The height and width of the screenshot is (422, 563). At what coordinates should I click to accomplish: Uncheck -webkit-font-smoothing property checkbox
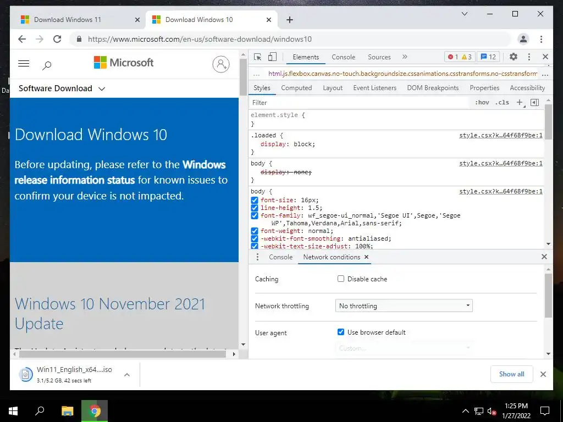pyautogui.click(x=255, y=238)
